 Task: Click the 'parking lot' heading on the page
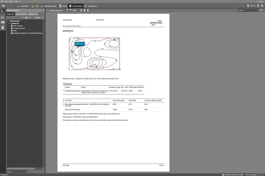(68, 31)
